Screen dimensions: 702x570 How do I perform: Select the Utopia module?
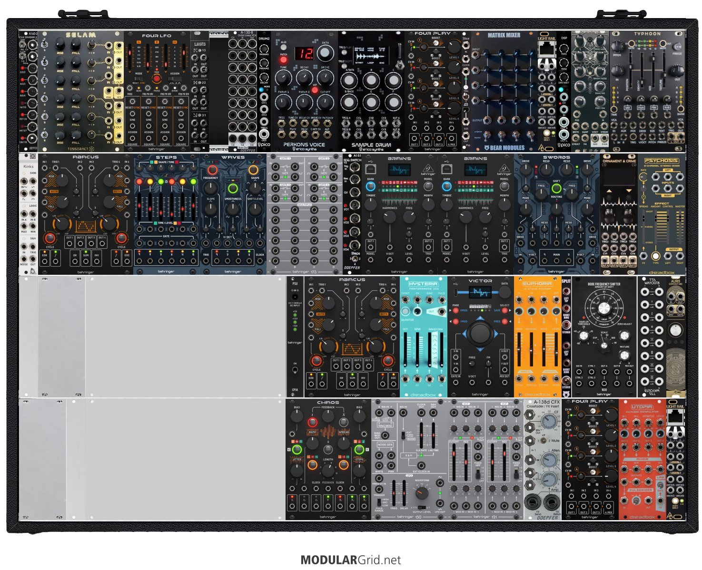[x=643, y=459]
